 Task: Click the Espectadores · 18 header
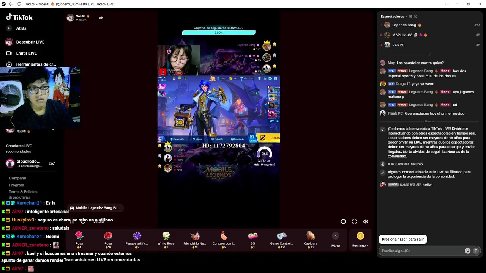click(396, 17)
